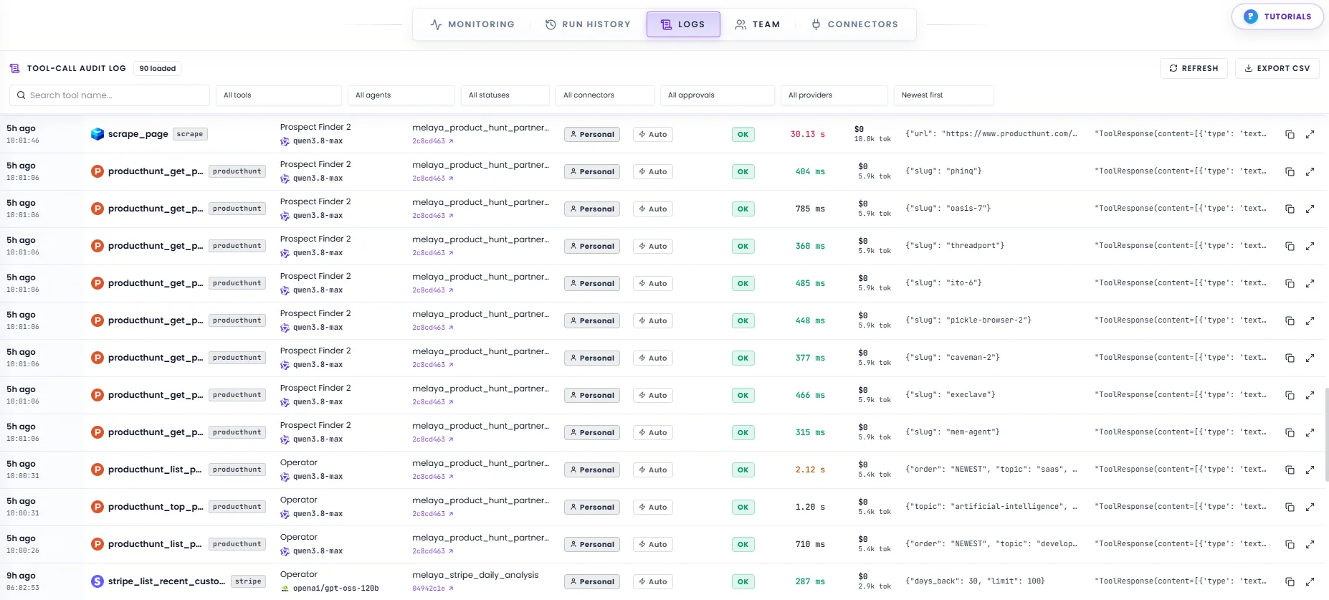Copy the row with slug oasis-7

tap(1290, 209)
